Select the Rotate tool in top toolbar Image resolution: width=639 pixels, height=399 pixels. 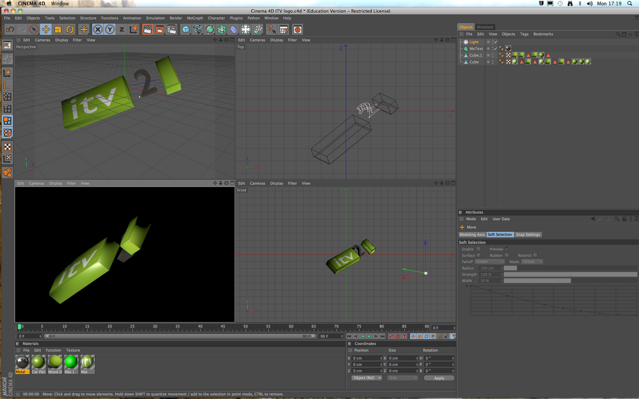click(70, 30)
